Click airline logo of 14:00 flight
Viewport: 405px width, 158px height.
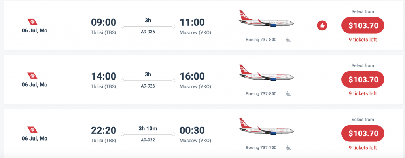tap(32, 76)
